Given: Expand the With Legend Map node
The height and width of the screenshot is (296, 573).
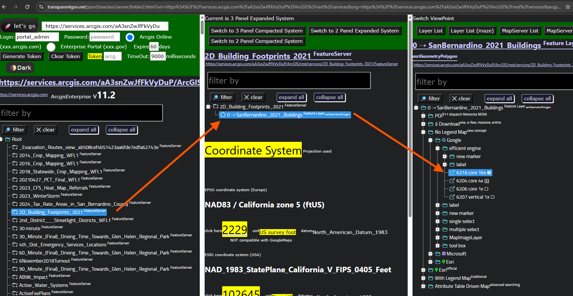Looking at the screenshot, I should (x=423, y=278).
